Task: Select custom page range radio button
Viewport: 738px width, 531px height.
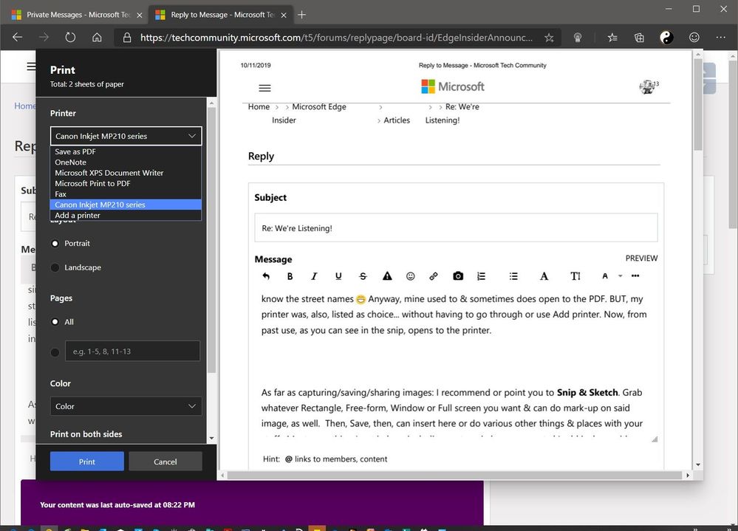Action: 55,352
